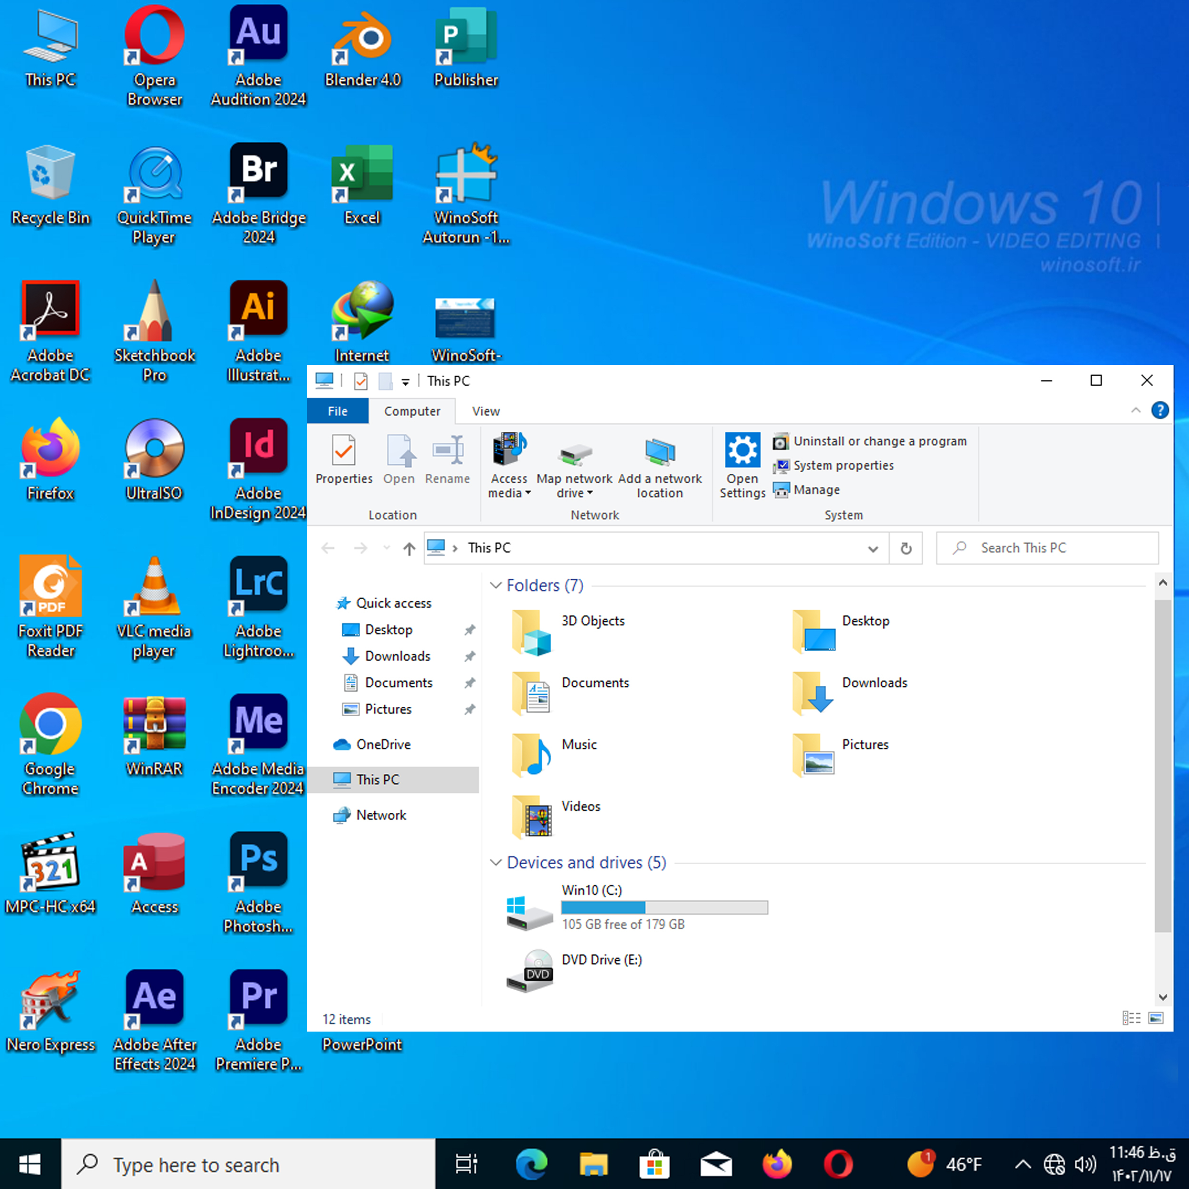Select the Videos folder
This screenshot has height=1189, width=1189.
pyautogui.click(x=556, y=817)
